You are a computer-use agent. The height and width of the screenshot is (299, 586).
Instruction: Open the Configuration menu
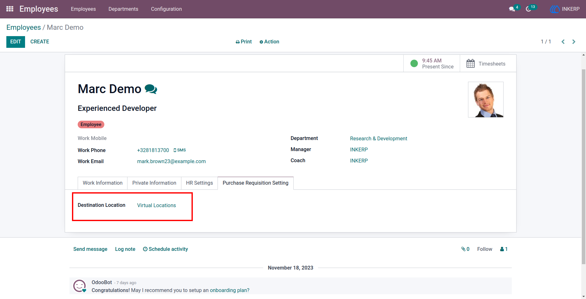[166, 9]
